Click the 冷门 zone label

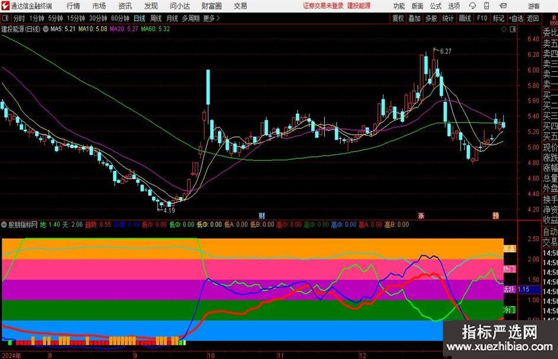click(x=510, y=309)
